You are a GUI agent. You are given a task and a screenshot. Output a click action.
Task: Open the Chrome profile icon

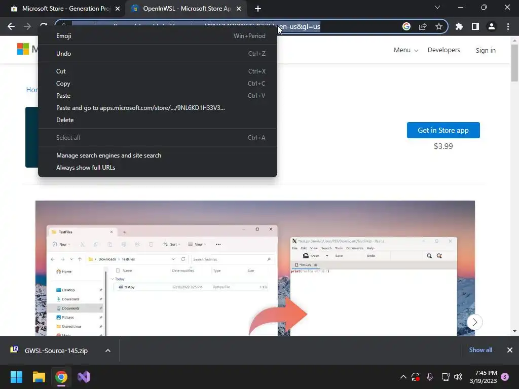pos(492,26)
